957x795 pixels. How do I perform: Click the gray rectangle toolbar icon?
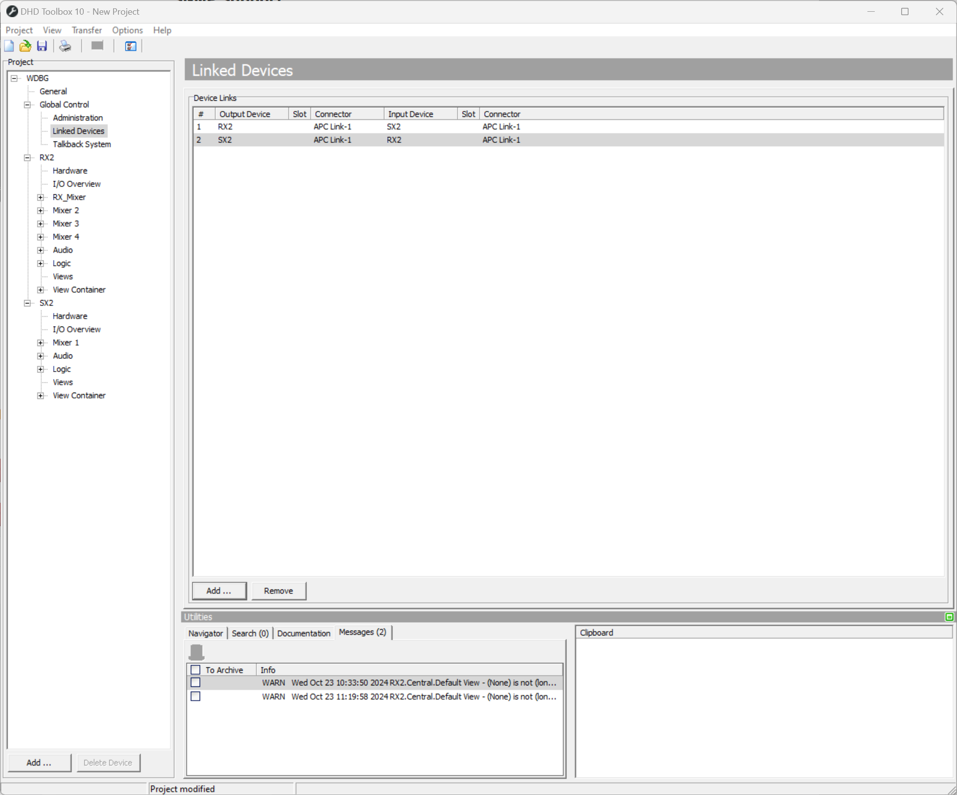click(97, 46)
